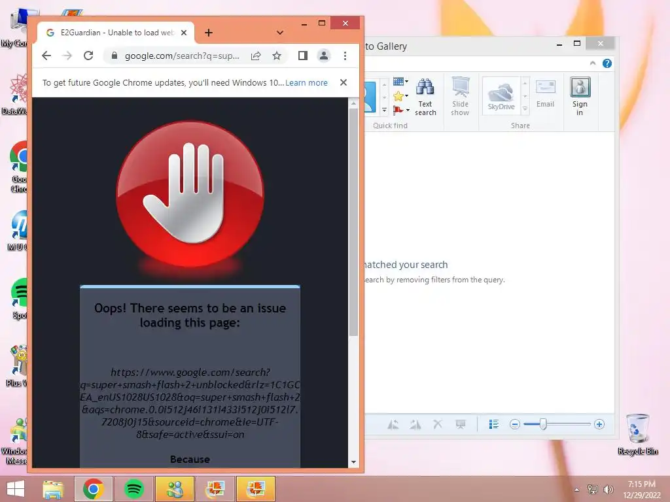Minimize the Photo Gallery window
This screenshot has height=502, width=670.
tap(559, 44)
